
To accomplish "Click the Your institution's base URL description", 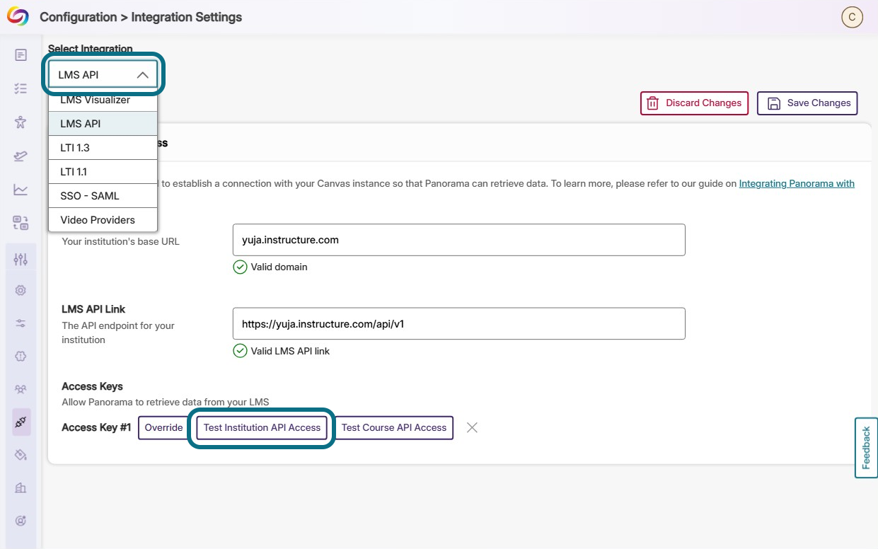I will click(x=121, y=241).
